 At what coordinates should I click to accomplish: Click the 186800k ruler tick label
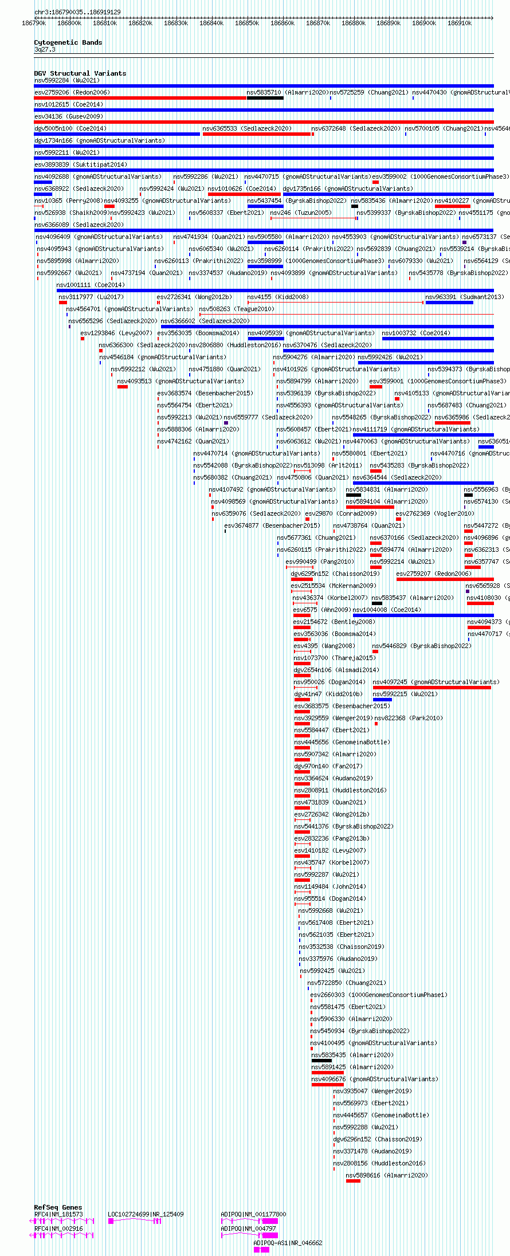pos(69,23)
